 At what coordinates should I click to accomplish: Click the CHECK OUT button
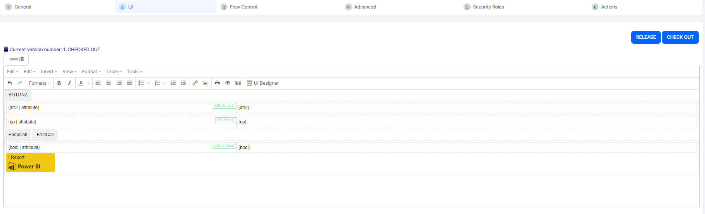[x=680, y=37]
